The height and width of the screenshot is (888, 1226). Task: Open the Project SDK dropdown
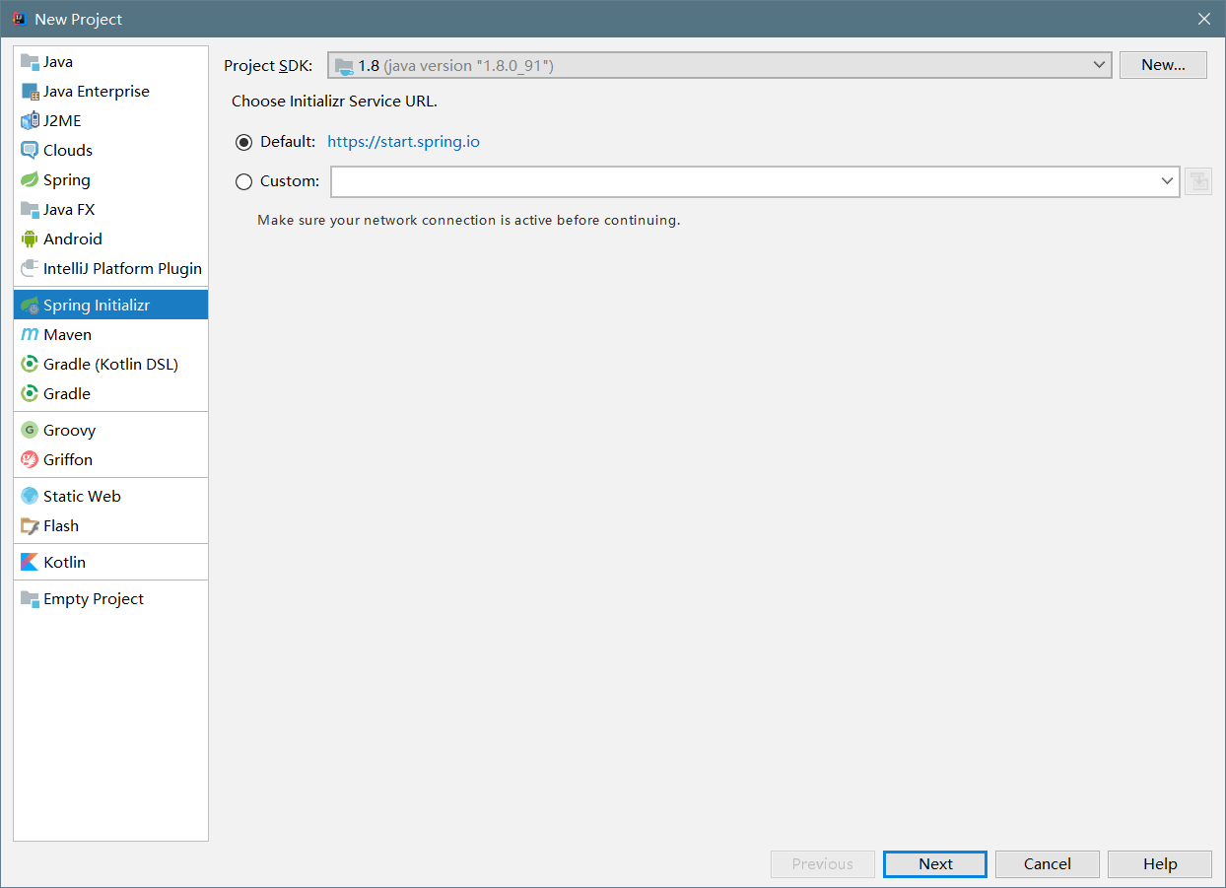719,65
